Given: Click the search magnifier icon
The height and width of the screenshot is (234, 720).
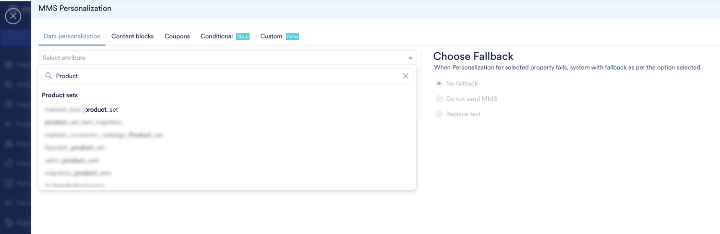Looking at the screenshot, I should coord(49,76).
